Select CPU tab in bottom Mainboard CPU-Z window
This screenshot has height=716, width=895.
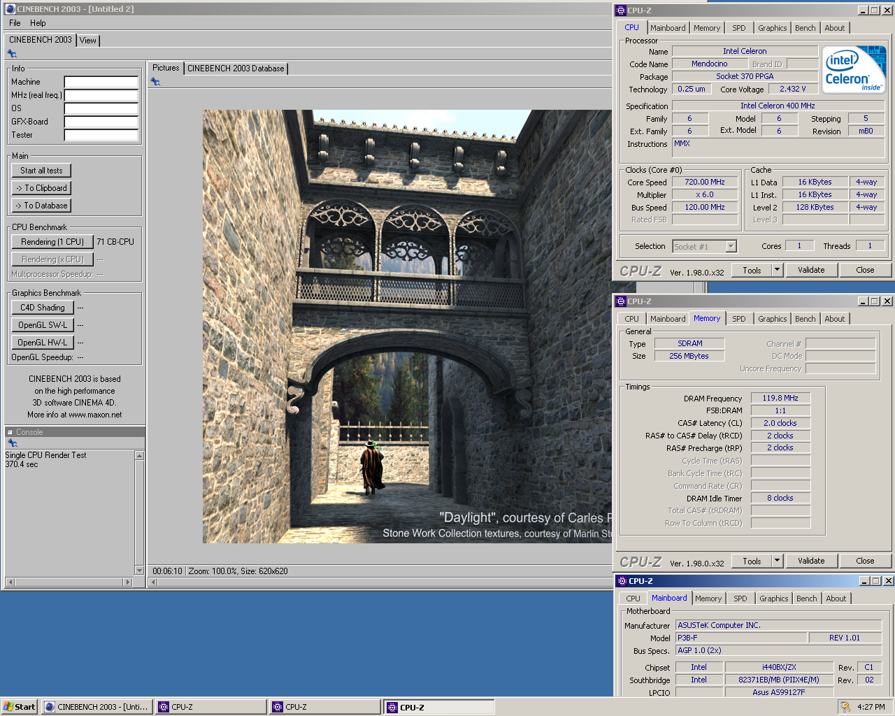tap(633, 599)
